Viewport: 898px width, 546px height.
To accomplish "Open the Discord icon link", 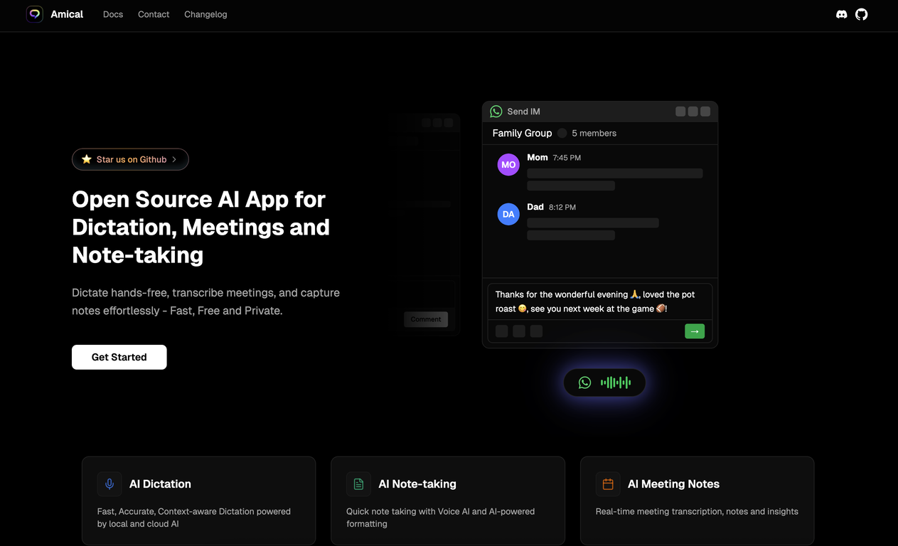I will pos(842,14).
